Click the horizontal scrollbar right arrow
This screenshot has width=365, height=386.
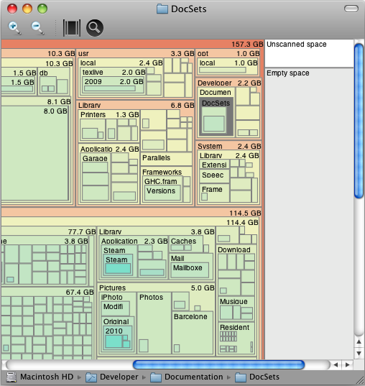tap(348, 365)
